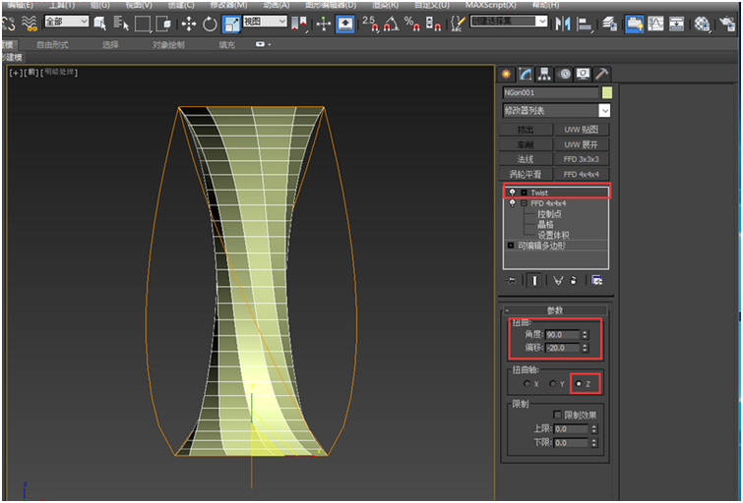Toggle Keyboard Shortcut Override button
743x503 pixels.
point(345,24)
